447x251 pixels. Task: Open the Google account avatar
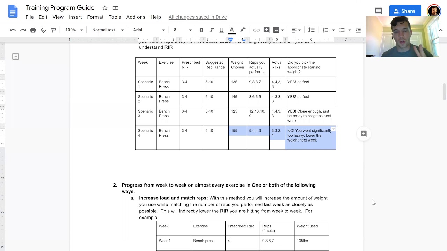coord(434,11)
